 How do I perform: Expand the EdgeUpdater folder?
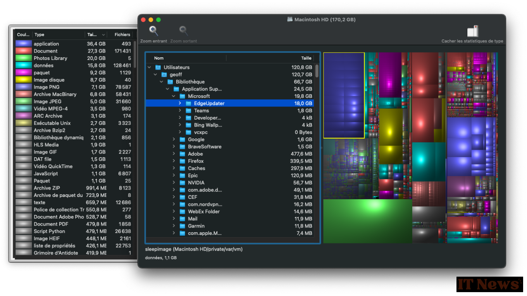click(180, 103)
